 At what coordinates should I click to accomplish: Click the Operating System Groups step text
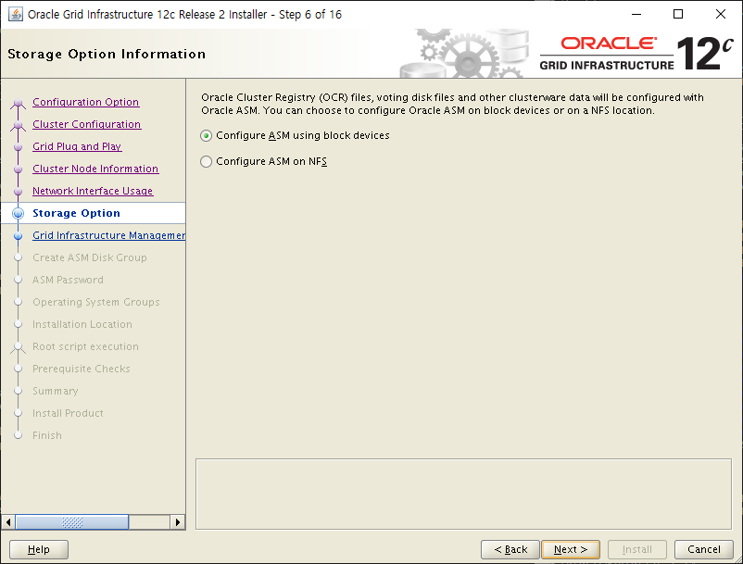pyautogui.click(x=96, y=302)
